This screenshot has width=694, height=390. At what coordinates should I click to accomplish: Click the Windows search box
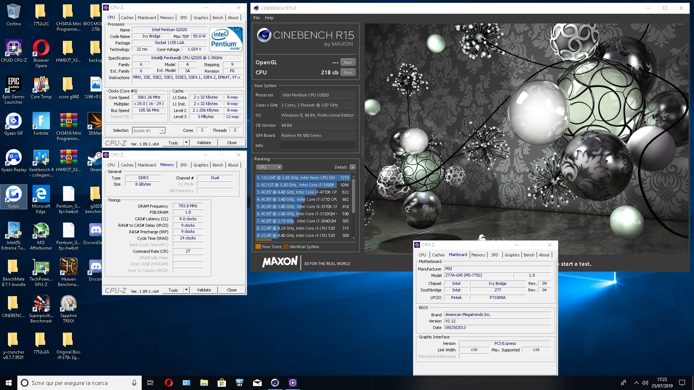click(x=79, y=383)
